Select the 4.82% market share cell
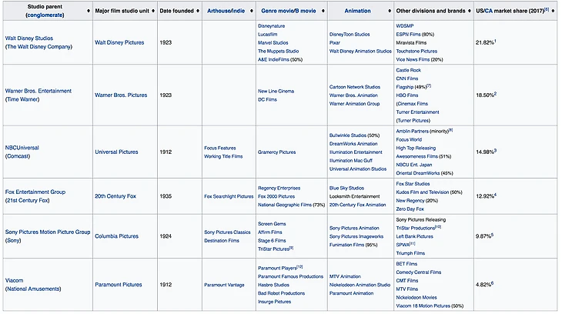The width and height of the screenshot is (562, 314). (x=515, y=285)
